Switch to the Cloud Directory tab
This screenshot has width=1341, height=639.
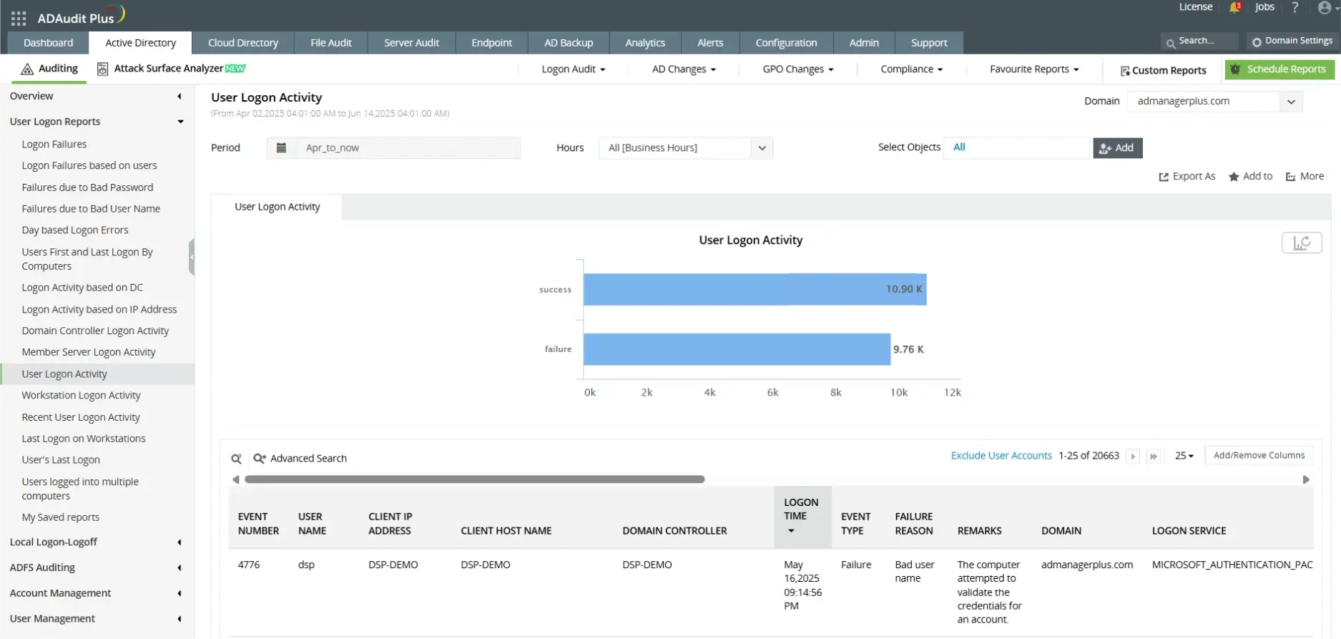[x=243, y=43]
